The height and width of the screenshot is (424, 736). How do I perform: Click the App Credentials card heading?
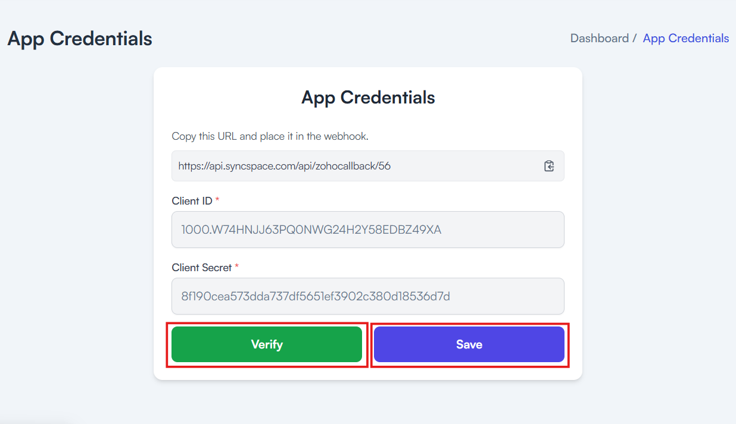368,98
